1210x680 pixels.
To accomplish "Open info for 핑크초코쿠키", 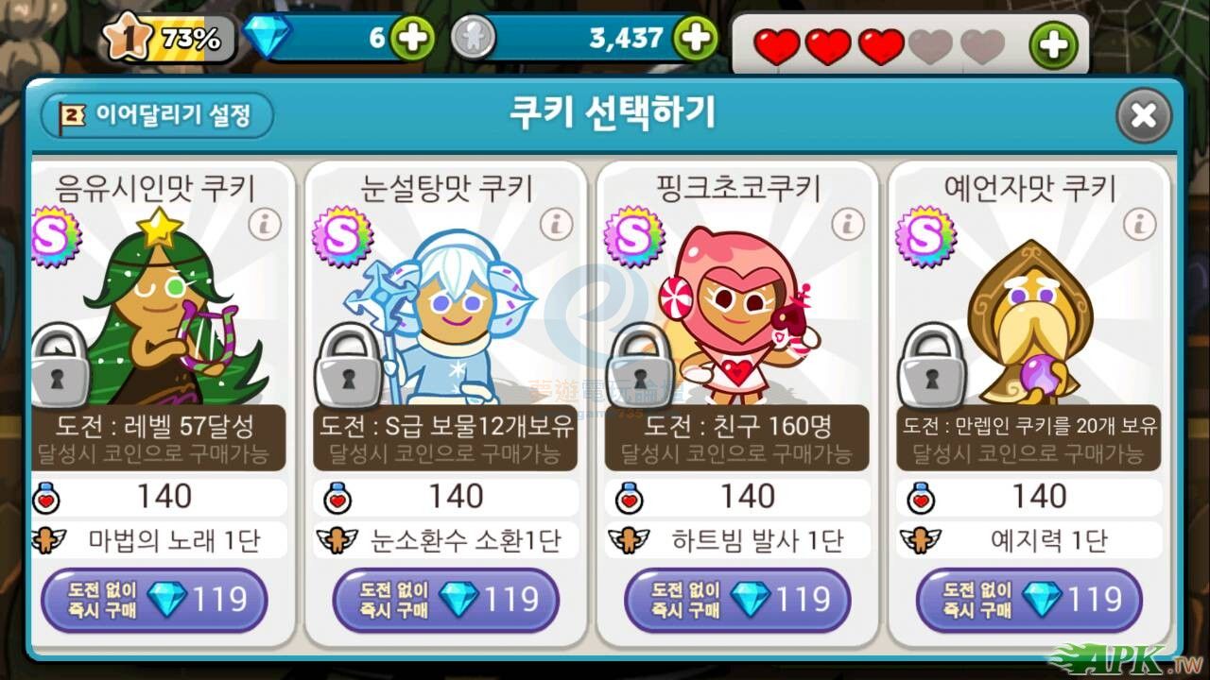I will click(849, 224).
